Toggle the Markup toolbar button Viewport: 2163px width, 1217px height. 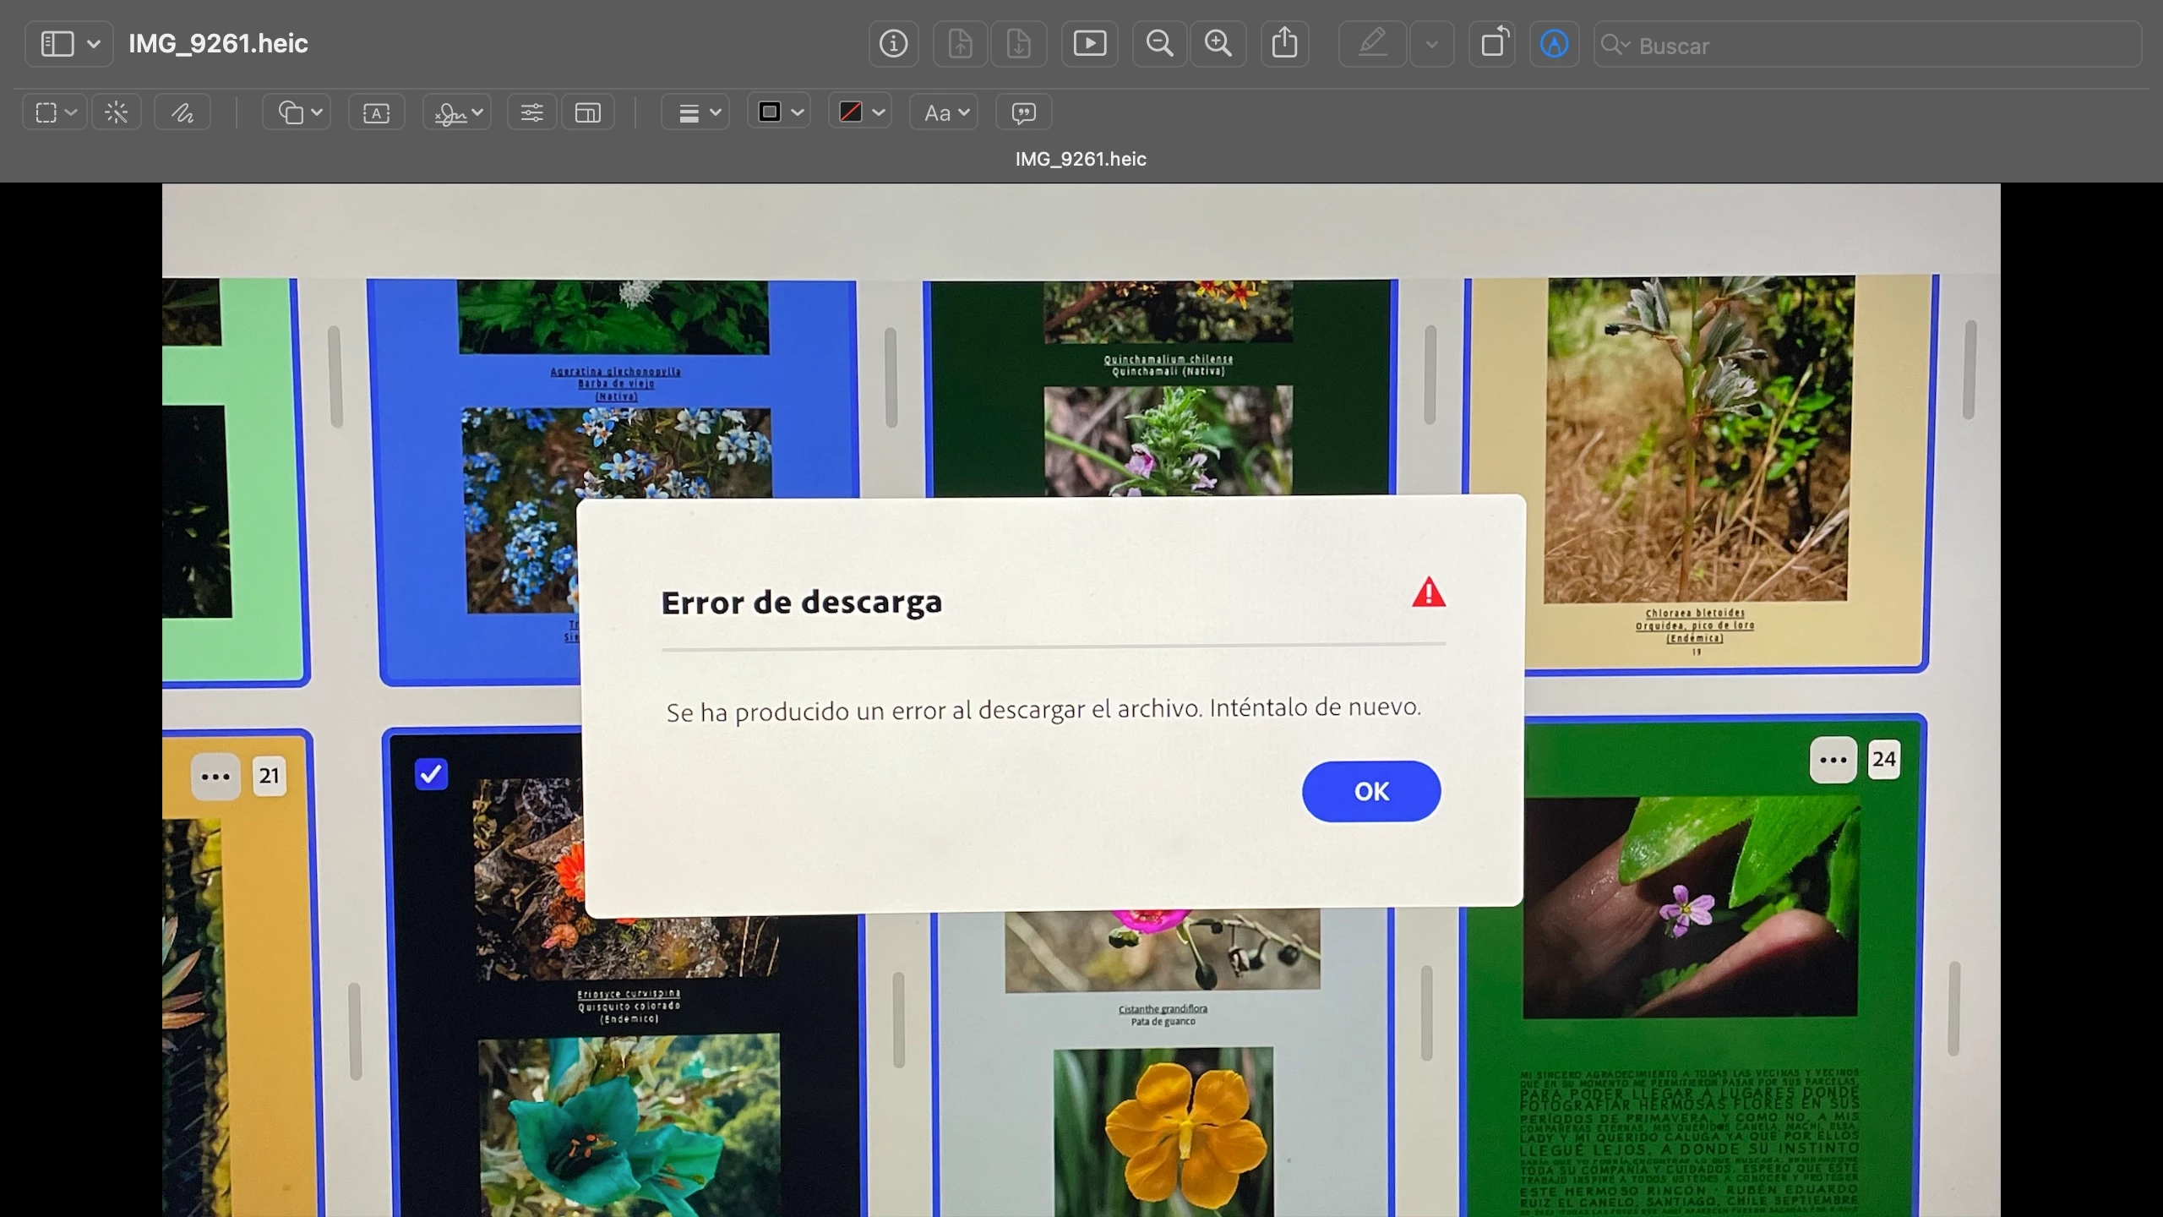tap(1554, 43)
